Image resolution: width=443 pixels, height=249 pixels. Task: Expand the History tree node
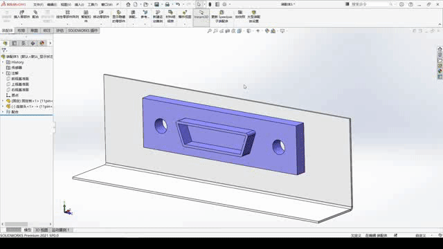coord(3,62)
